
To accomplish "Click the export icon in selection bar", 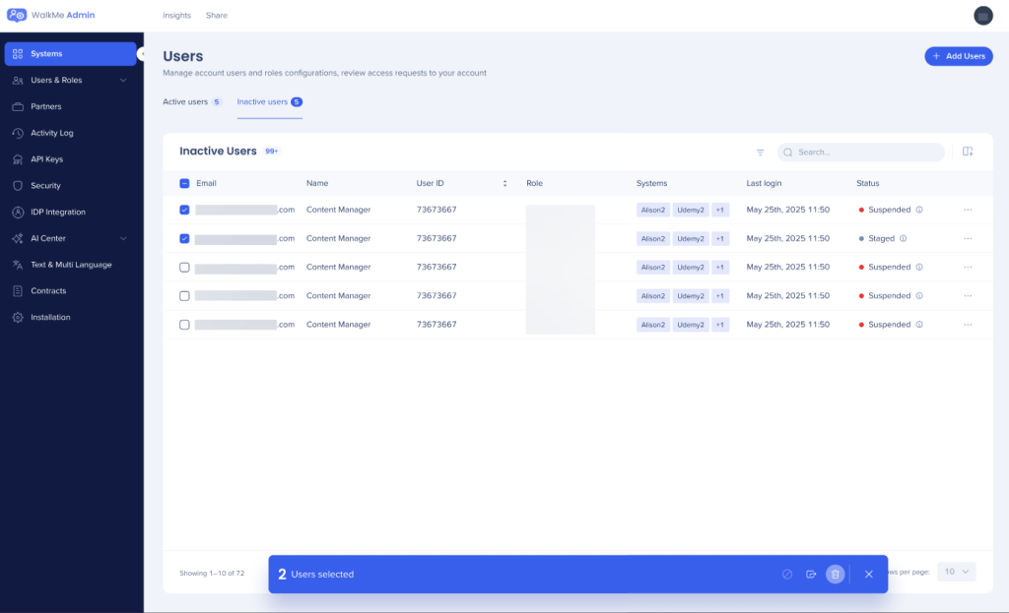I will 811,575.
